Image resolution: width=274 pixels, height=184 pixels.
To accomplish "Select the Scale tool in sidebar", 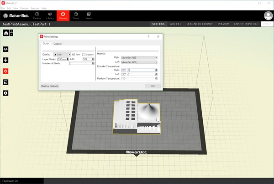I will (x=5, y=82).
